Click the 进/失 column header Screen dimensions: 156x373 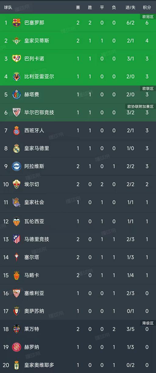[x=130, y=7]
